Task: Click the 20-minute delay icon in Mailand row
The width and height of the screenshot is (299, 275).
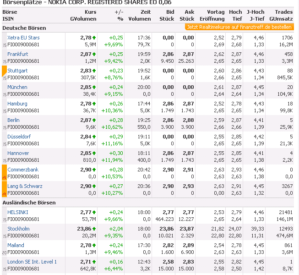Action: tap(4, 253)
